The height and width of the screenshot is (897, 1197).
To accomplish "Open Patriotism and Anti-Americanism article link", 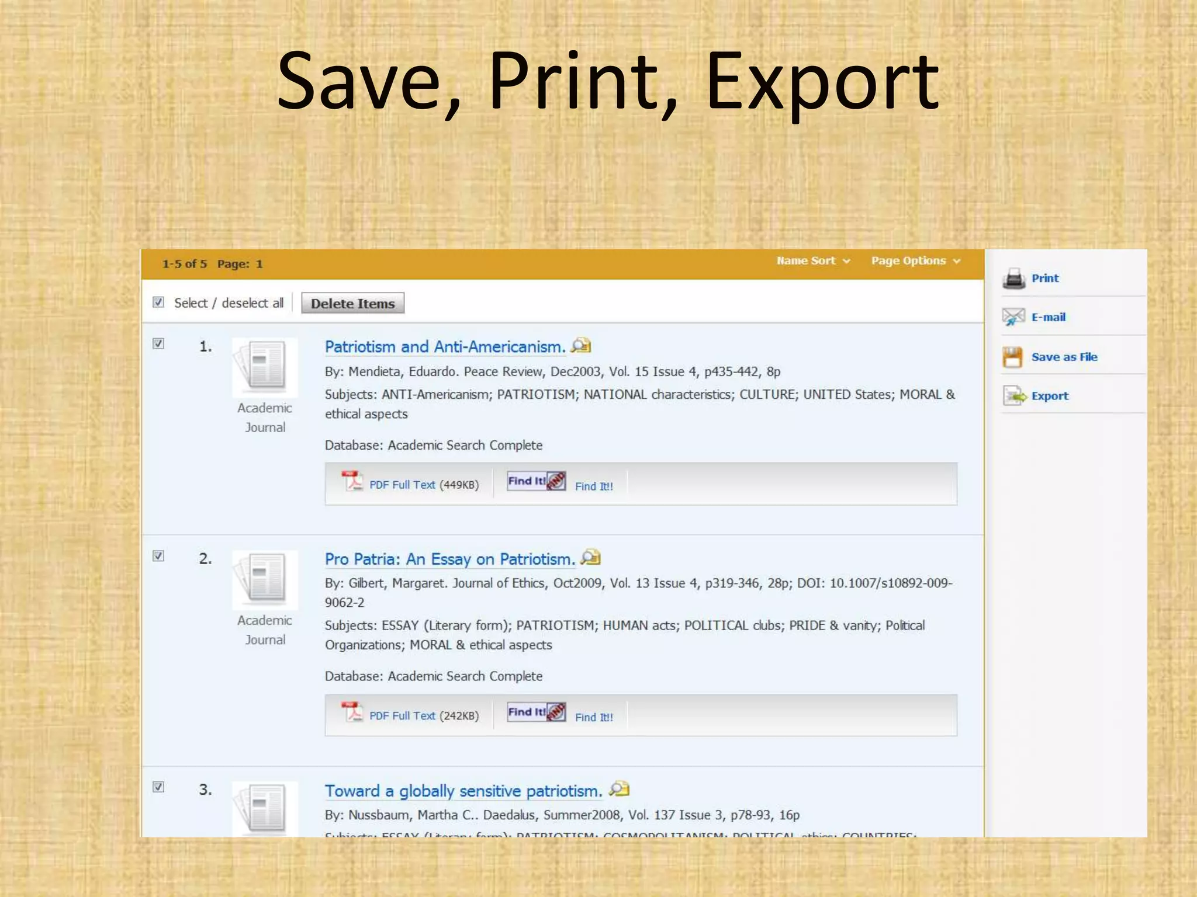I will pos(445,347).
